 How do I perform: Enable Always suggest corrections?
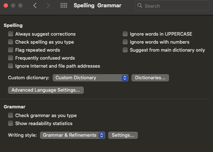11,34
